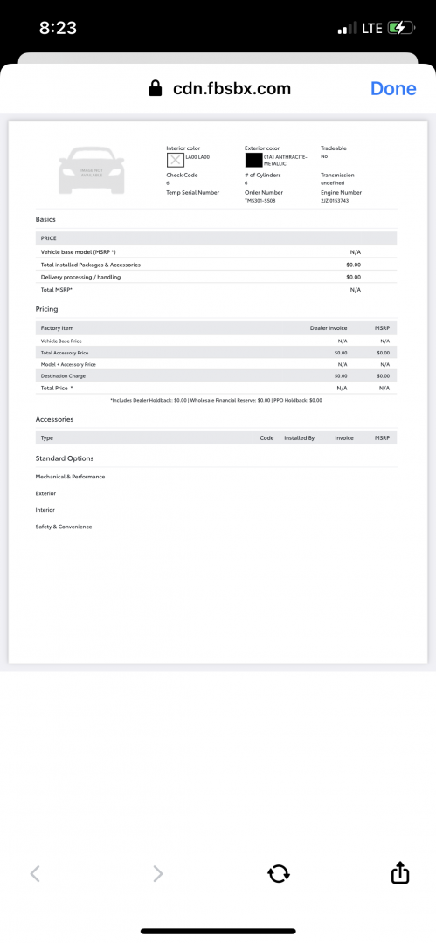The width and height of the screenshot is (436, 943).
Task: Reload the page with refresh icon
Action: [x=278, y=873]
